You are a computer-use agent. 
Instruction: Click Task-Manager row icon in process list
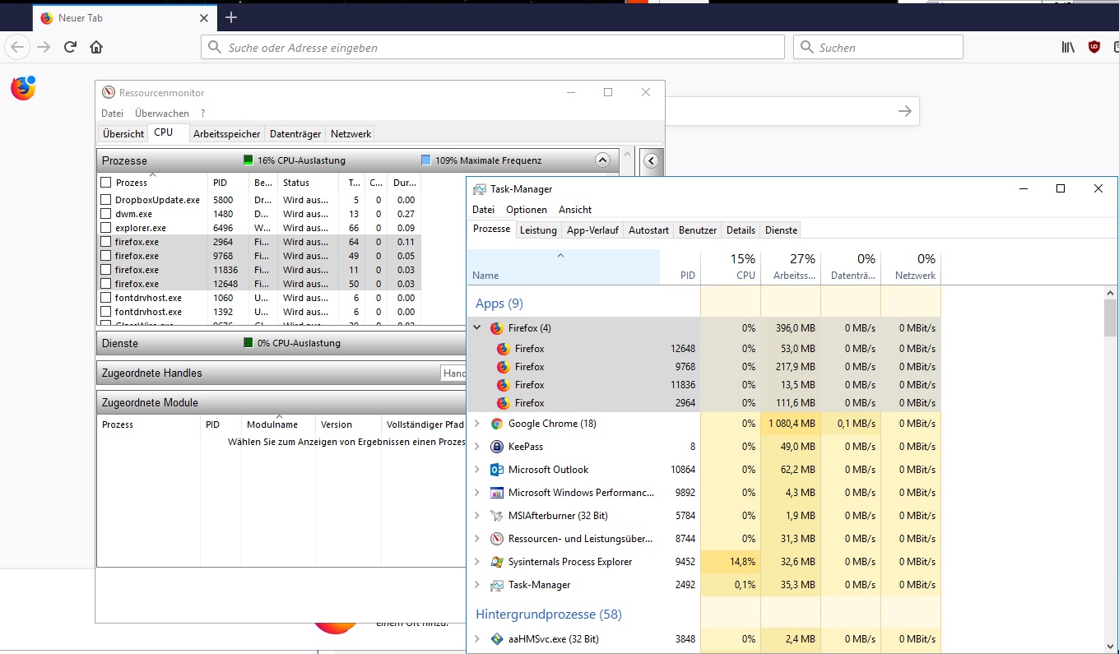[496, 585]
